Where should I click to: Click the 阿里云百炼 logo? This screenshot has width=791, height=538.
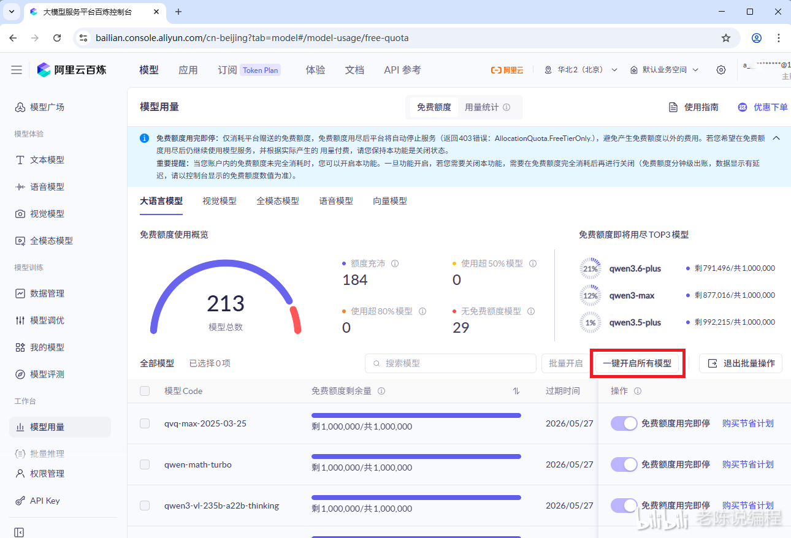pos(71,70)
